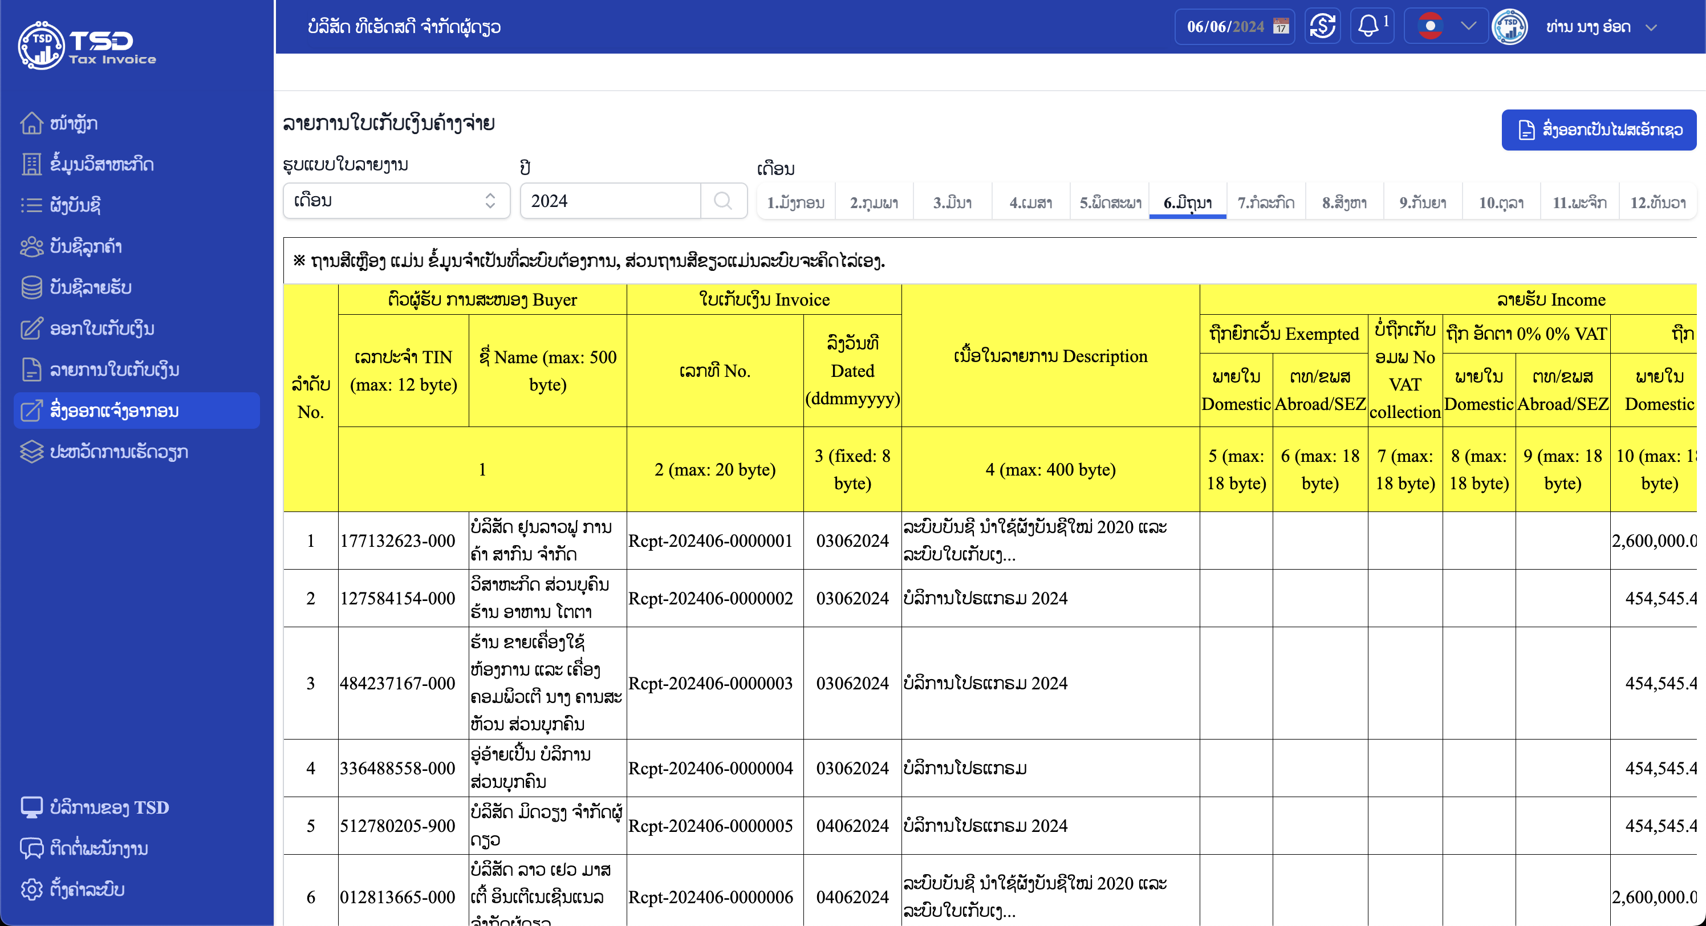Click invoice number Rcpt-202406-0000003
Viewport: 1706px width, 926px height.
(710, 684)
